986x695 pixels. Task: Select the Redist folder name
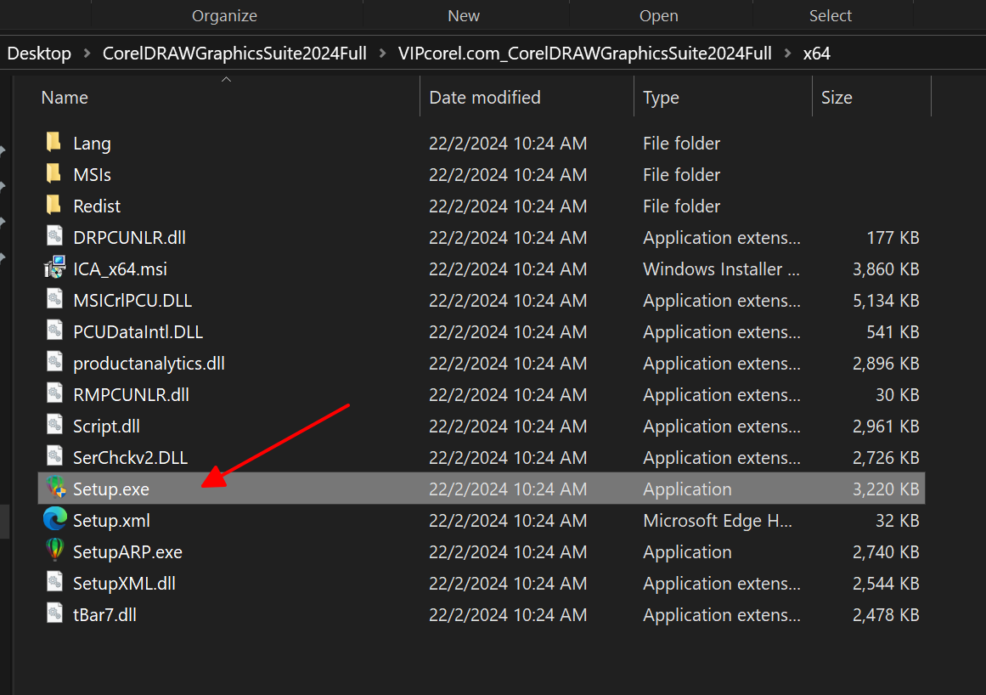point(97,206)
